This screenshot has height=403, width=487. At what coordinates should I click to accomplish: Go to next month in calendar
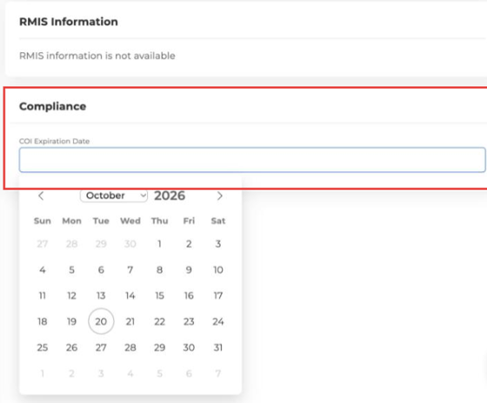pyautogui.click(x=219, y=195)
